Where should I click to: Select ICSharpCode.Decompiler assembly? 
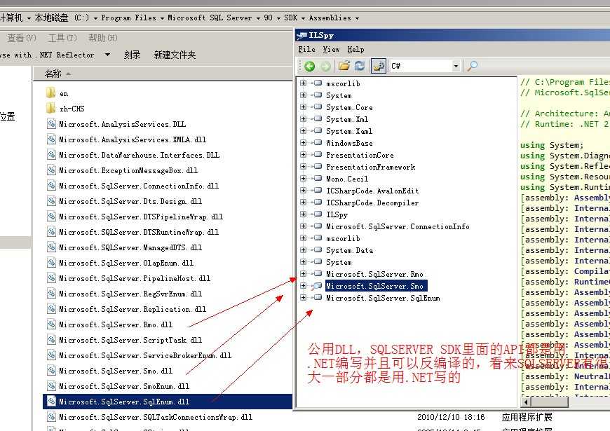pyautogui.click(x=372, y=203)
